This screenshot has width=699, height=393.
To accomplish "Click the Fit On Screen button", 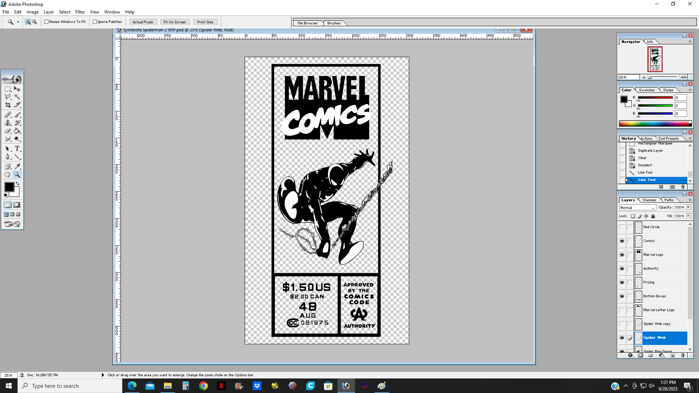I will [174, 22].
